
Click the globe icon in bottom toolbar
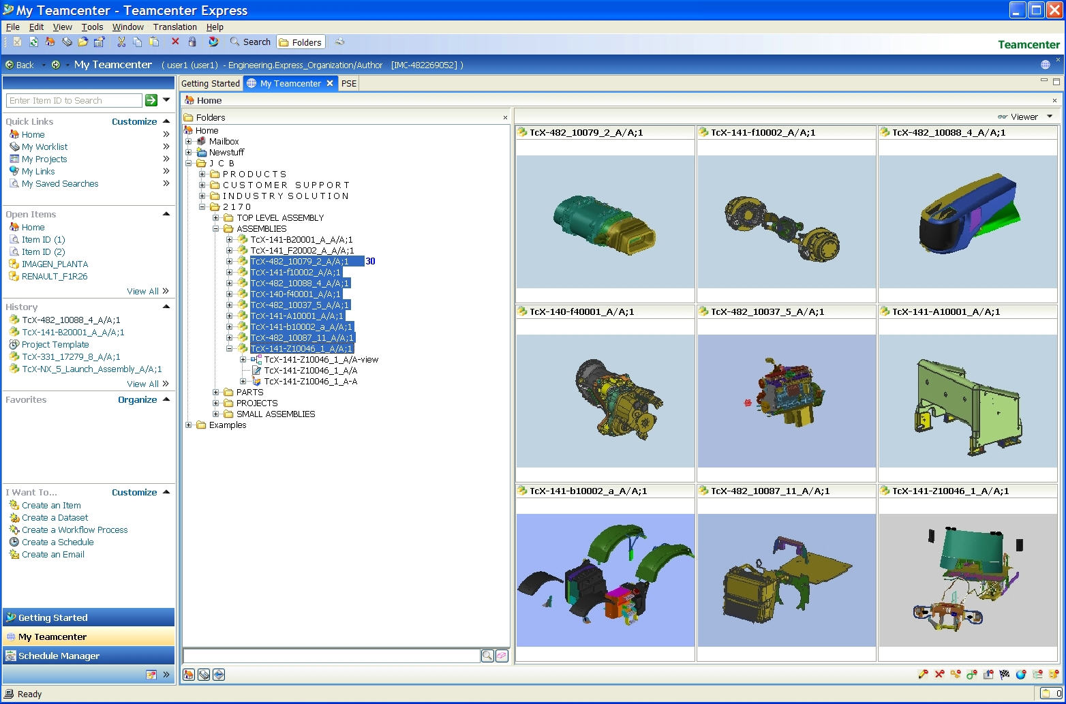(x=1021, y=675)
